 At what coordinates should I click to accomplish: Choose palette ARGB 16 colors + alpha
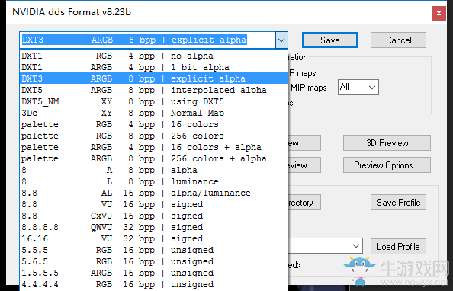153,147
